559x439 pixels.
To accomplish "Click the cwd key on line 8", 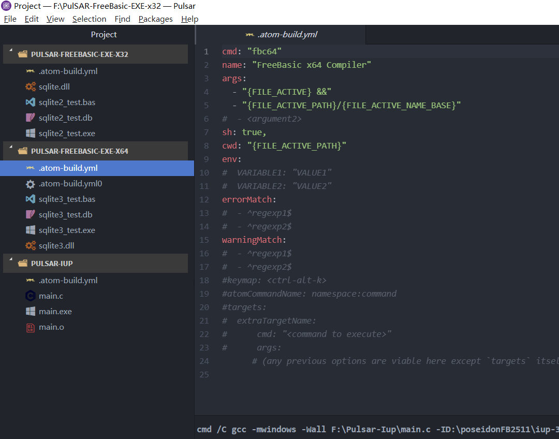I will [x=229, y=146].
